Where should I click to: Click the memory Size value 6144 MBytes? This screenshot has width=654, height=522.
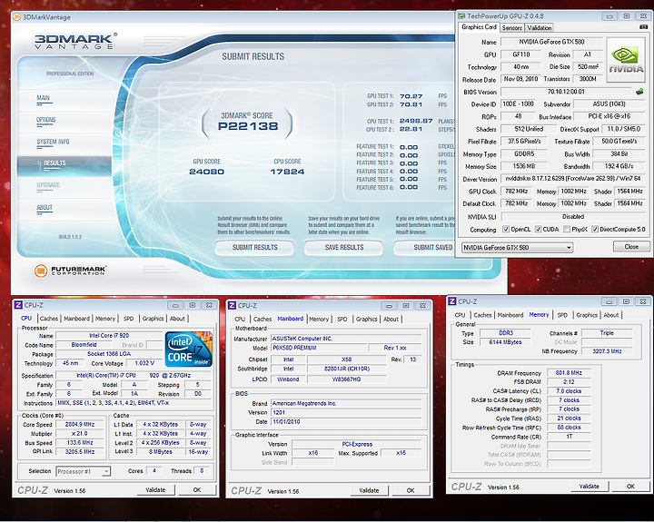(505, 342)
